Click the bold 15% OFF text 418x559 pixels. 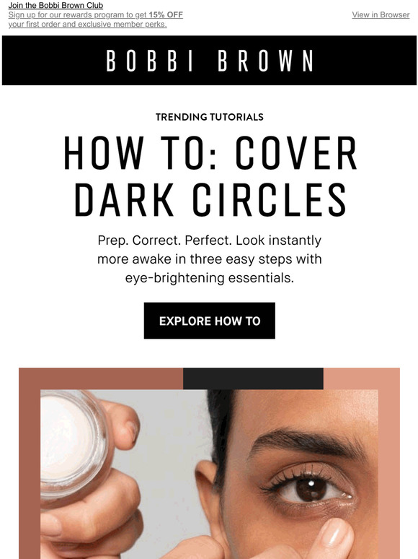pyautogui.click(x=166, y=15)
